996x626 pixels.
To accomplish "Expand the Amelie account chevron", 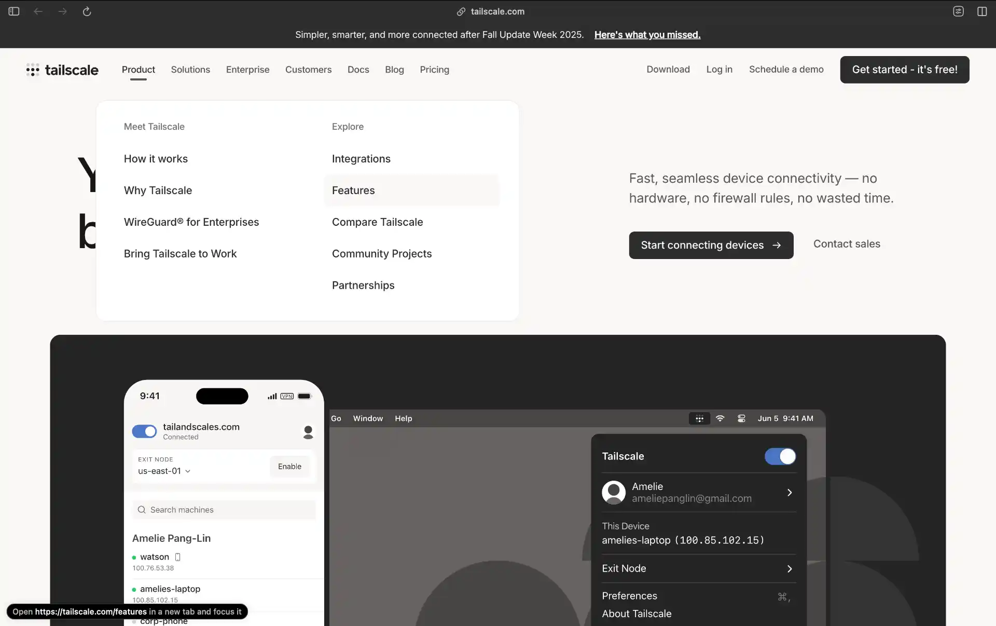I will coord(789,493).
